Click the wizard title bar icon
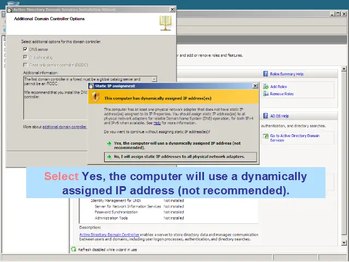 [10, 10]
